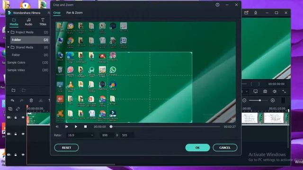Confirm crop with OK button

[197, 148]
